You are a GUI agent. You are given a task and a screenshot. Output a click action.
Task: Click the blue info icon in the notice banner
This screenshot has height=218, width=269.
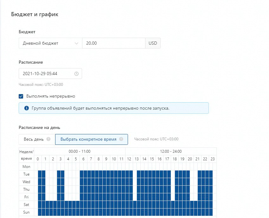click(x=26, y=108)
